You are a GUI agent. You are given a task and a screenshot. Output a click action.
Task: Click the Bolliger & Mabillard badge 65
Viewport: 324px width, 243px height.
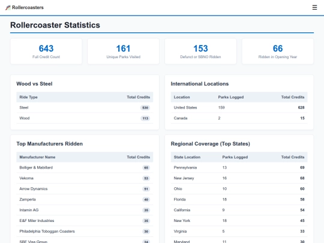click(146, 167)
